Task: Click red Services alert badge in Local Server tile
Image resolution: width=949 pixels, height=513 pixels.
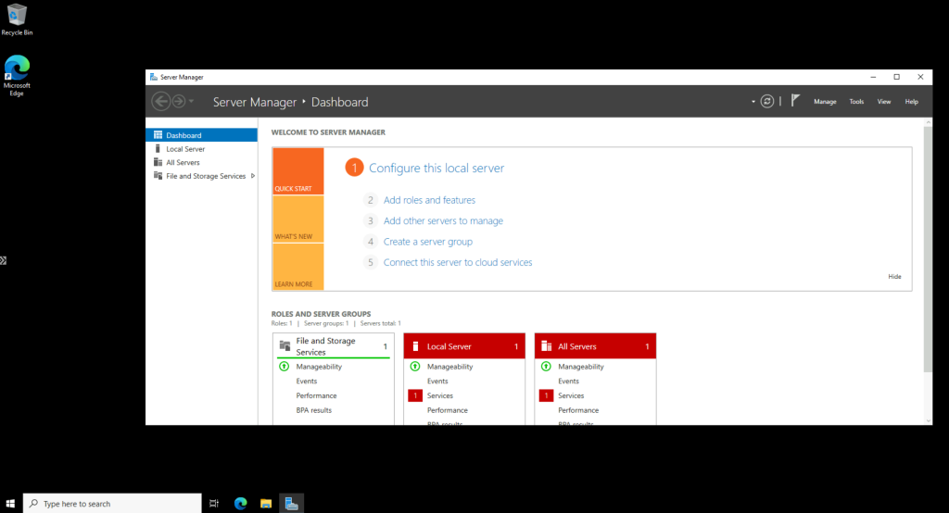Action: [415, 395]
